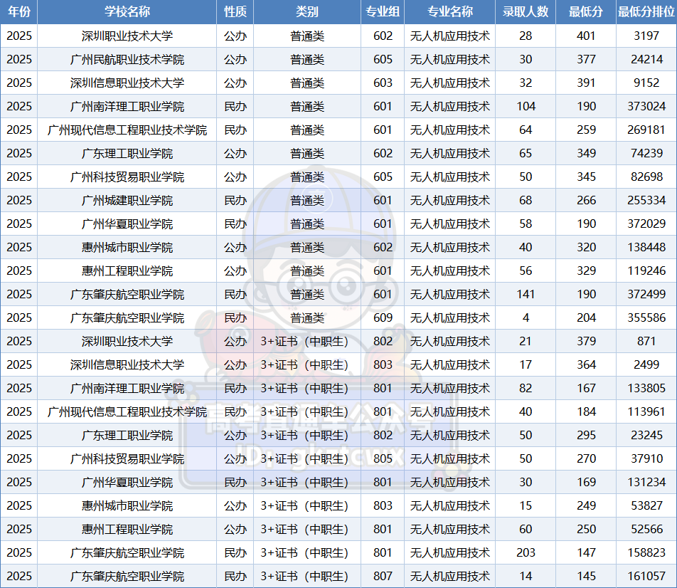Click 无人机应用技术 in the bottom row

click(448, 576)
